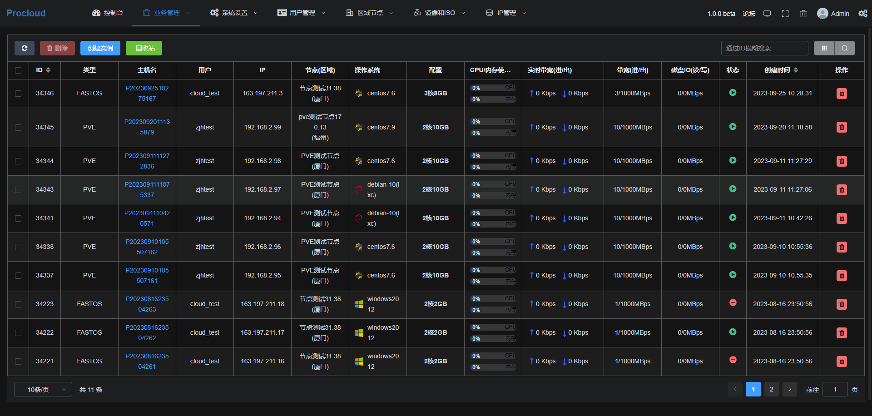Delete instance 34222 with trash icon
This screenshot has height=416, width=872.
(x=842, y=333)
